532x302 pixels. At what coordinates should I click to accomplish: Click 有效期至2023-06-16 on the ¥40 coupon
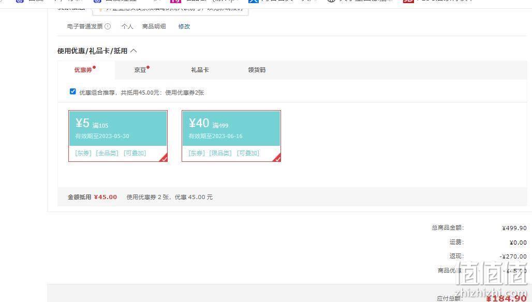point(215,136)
